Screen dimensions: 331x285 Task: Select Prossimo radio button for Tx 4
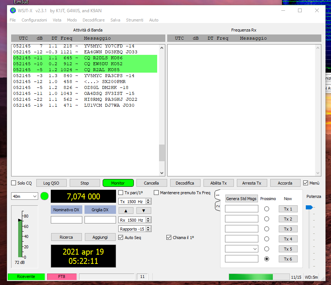267,239
